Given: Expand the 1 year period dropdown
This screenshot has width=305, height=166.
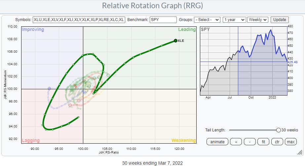Looking at the screenshot, I should (x=234, y=20).
